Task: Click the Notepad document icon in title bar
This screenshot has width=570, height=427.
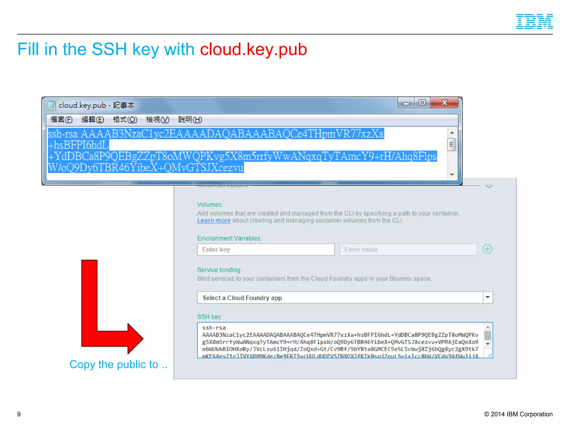Action: point(52,105)
